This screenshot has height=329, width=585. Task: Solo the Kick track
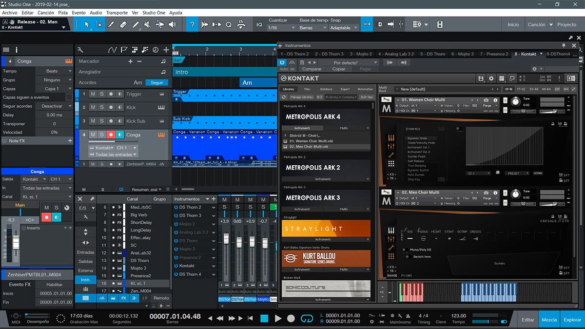click(102, 107)
